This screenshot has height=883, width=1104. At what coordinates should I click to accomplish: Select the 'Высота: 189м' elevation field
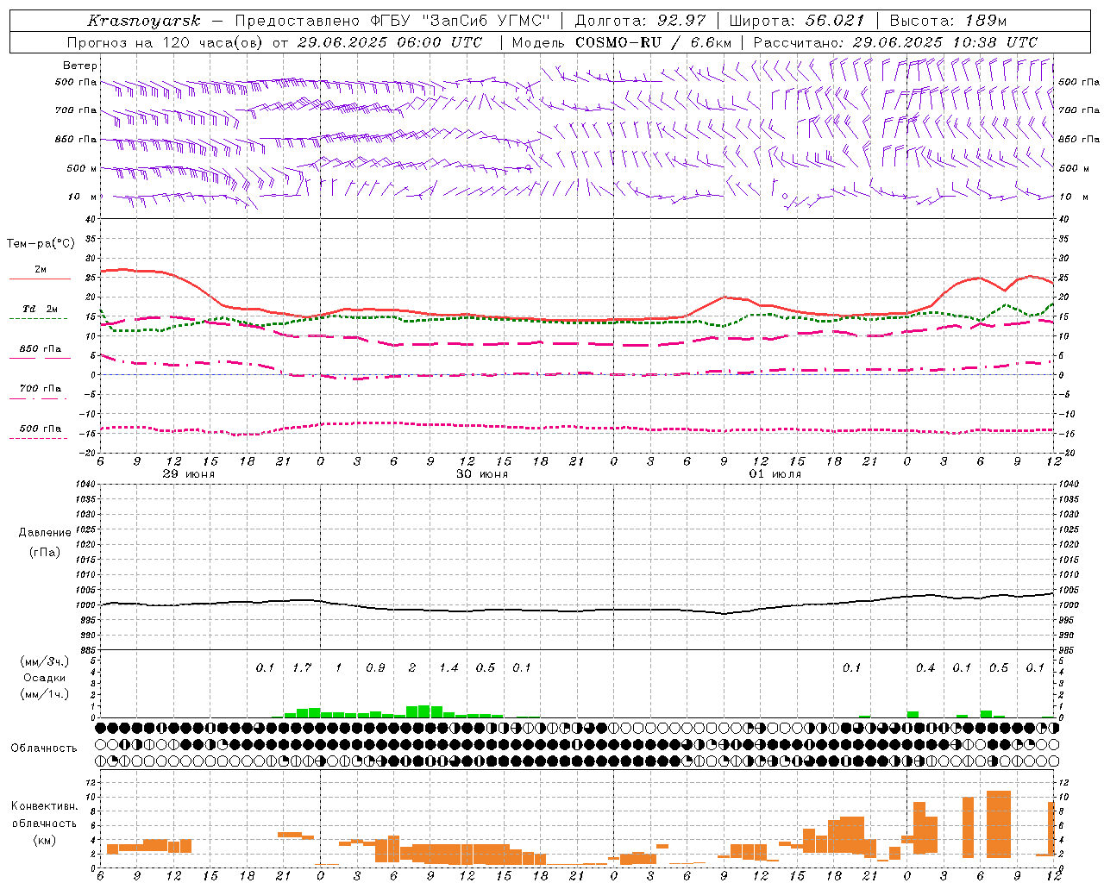(948, 21)
